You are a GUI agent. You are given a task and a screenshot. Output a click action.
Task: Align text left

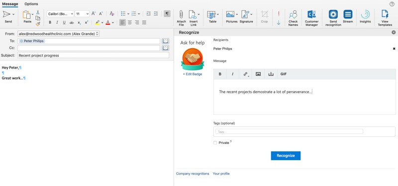122,22
